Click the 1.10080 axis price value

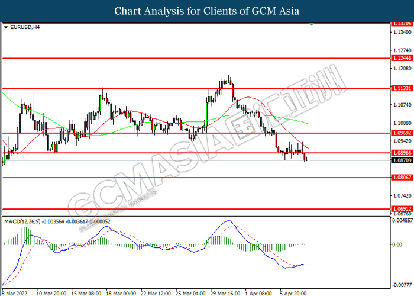click(402, 123)
